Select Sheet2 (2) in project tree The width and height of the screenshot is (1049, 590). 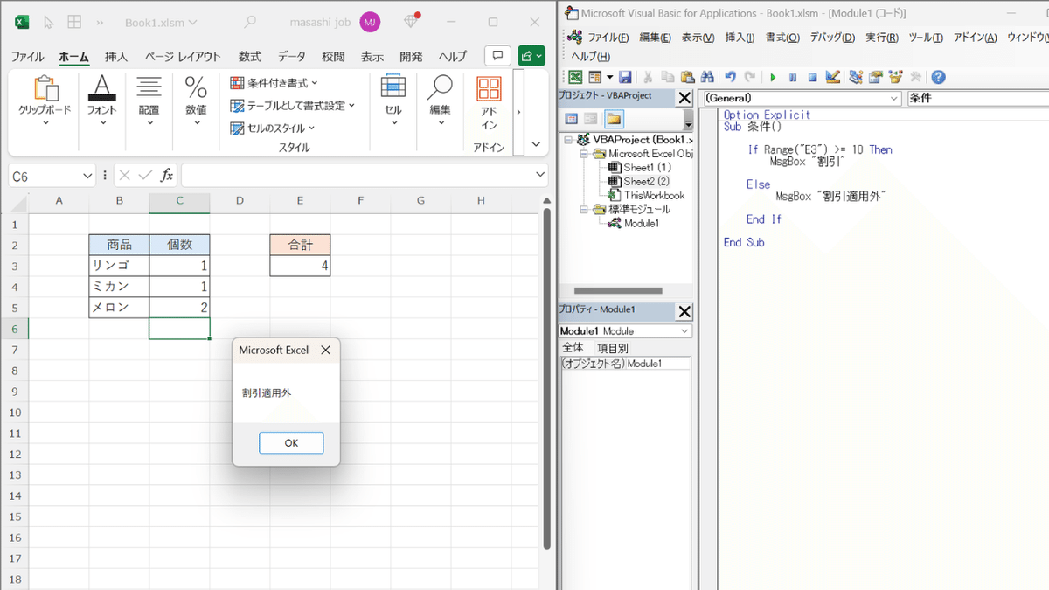[647, 182]
